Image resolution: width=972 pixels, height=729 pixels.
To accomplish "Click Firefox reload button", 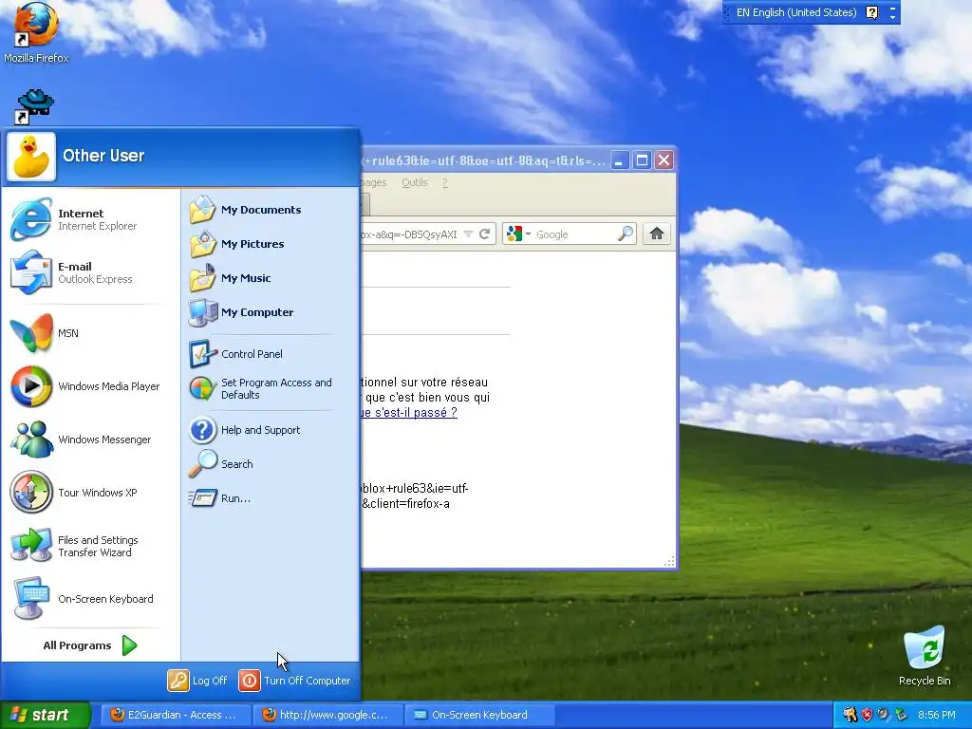I will point(485,234).
